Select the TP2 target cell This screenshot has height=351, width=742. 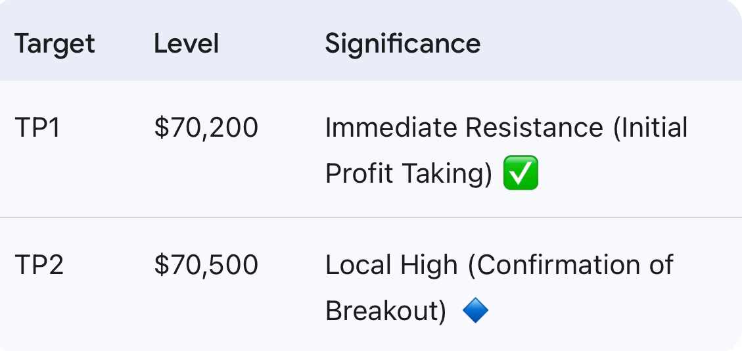pos(39,265)
